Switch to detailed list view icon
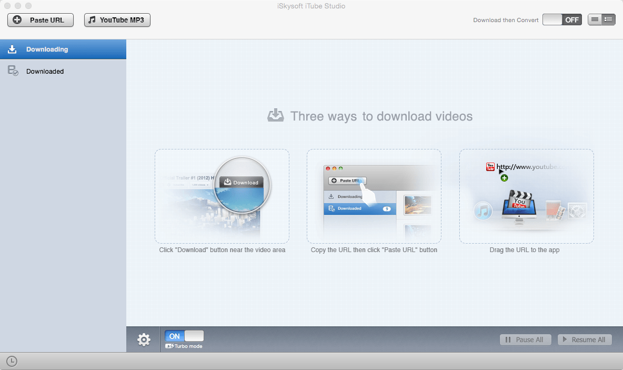The width and height of the screenshot is (623, 370). [608, 19]
